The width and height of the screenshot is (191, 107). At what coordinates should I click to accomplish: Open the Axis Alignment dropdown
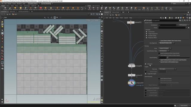(167, 43)
